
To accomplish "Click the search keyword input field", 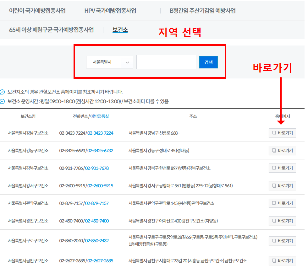I will (166, 62).
